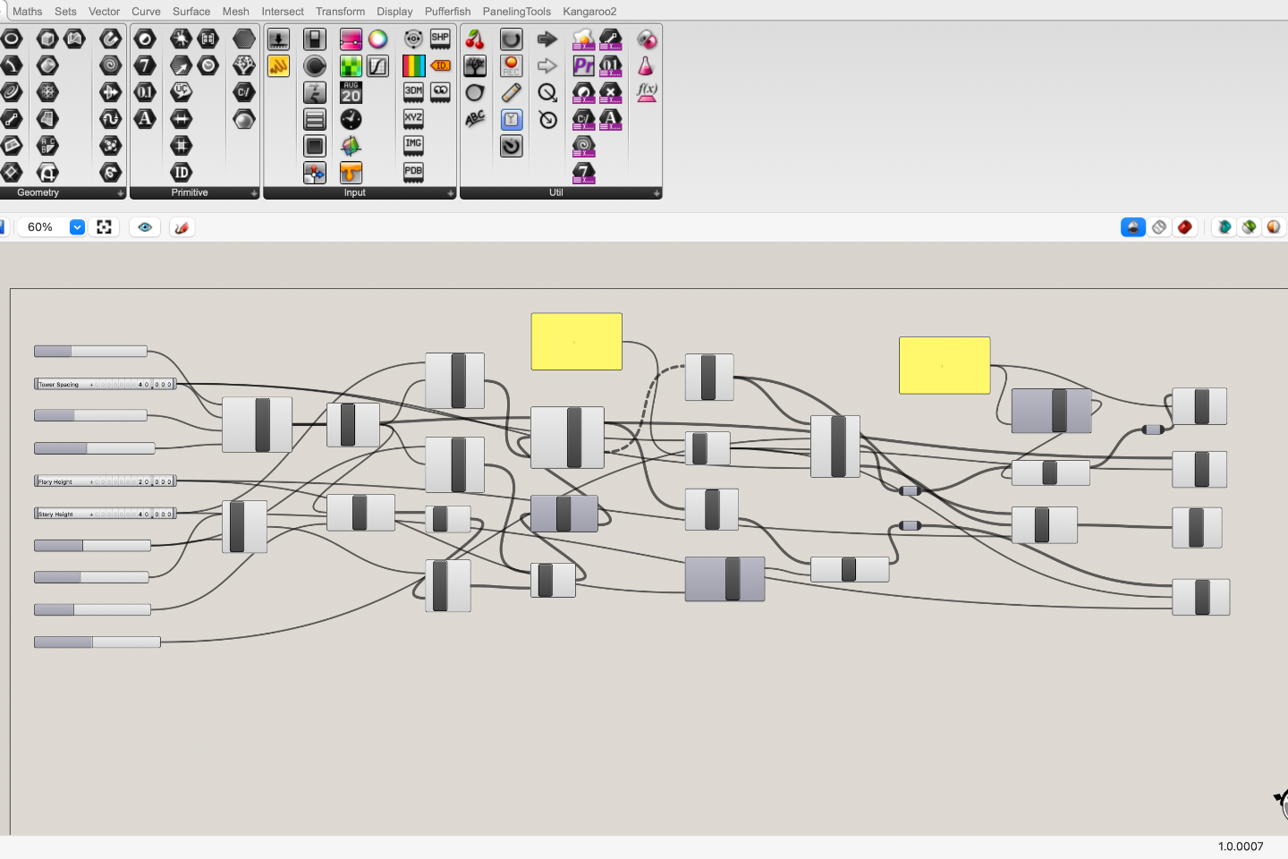Screen dimensions: 1288x859
Task: Choose the Colour Wheel picker icon
Action: pyautogui.click(x=377, y=38)
